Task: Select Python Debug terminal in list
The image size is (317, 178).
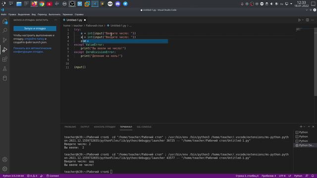Action: point(305,145)
